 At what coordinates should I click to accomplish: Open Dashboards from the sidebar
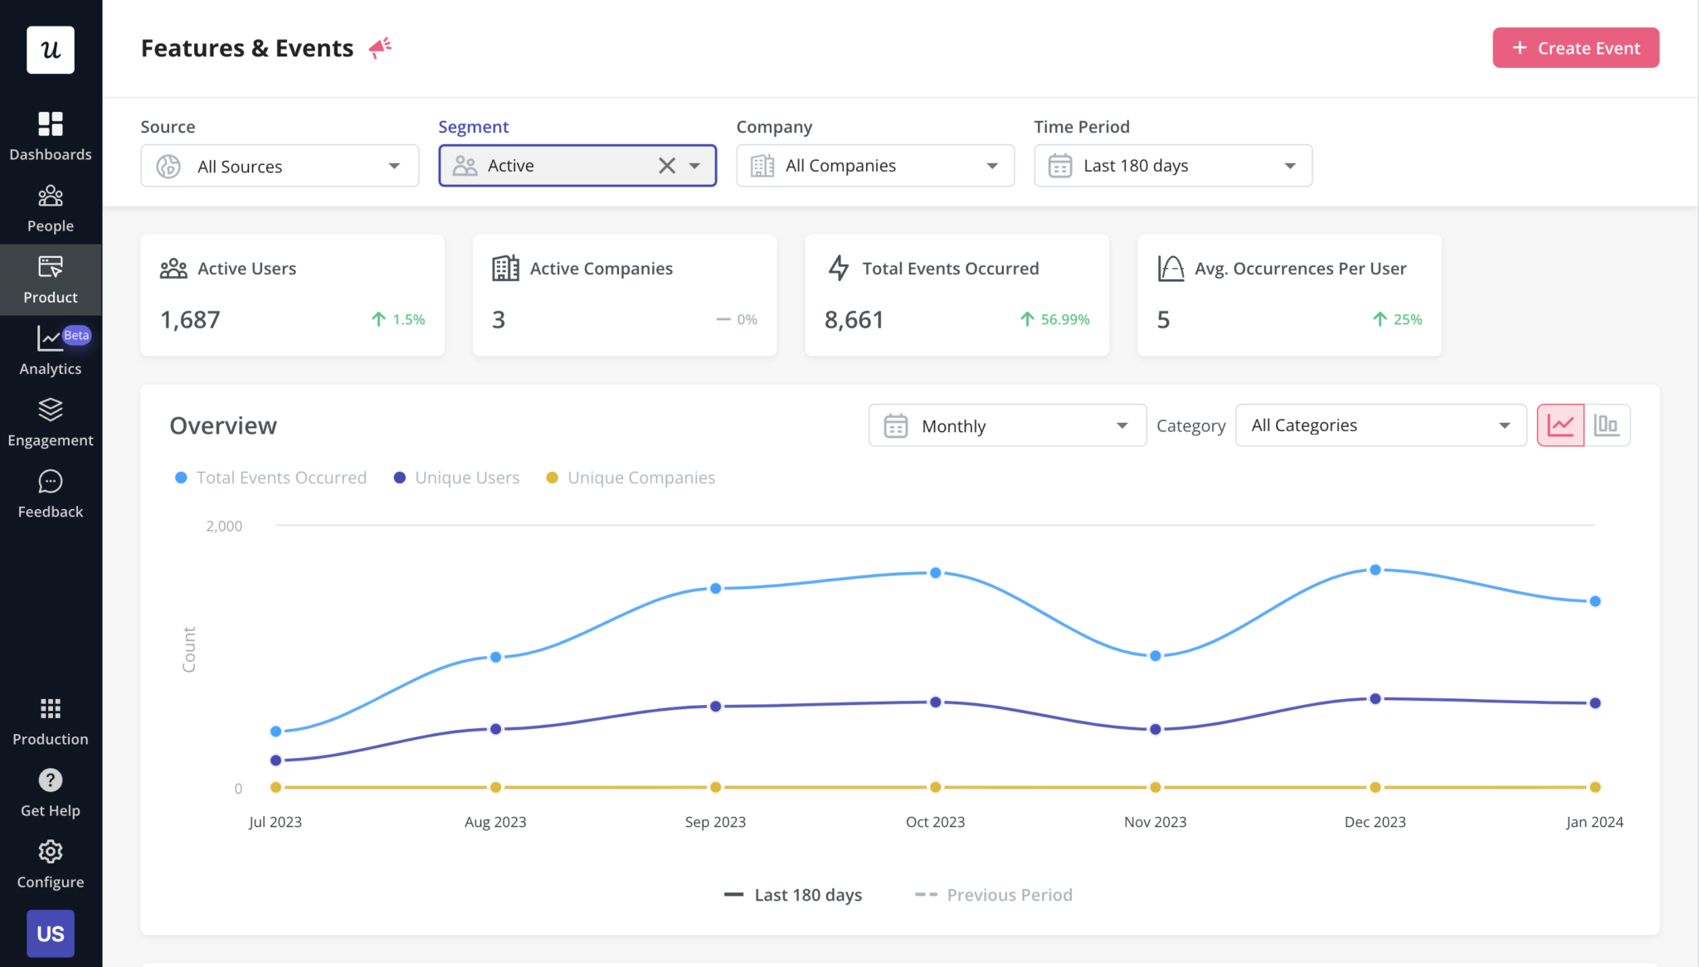pyautogui.click(x=51, y=136)
